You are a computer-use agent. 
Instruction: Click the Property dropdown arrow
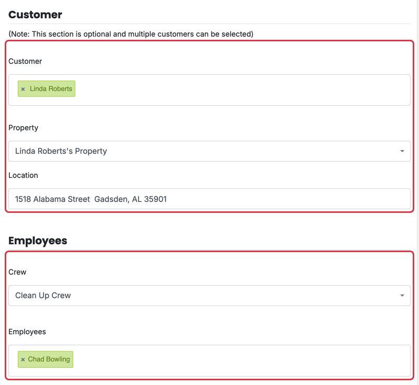click(402, 151)
